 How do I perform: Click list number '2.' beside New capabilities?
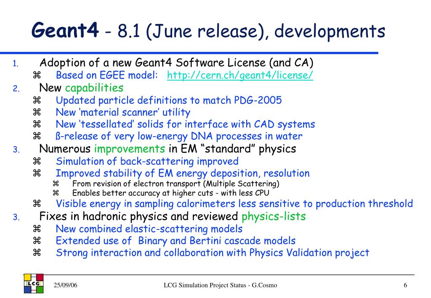pos(16,89)
